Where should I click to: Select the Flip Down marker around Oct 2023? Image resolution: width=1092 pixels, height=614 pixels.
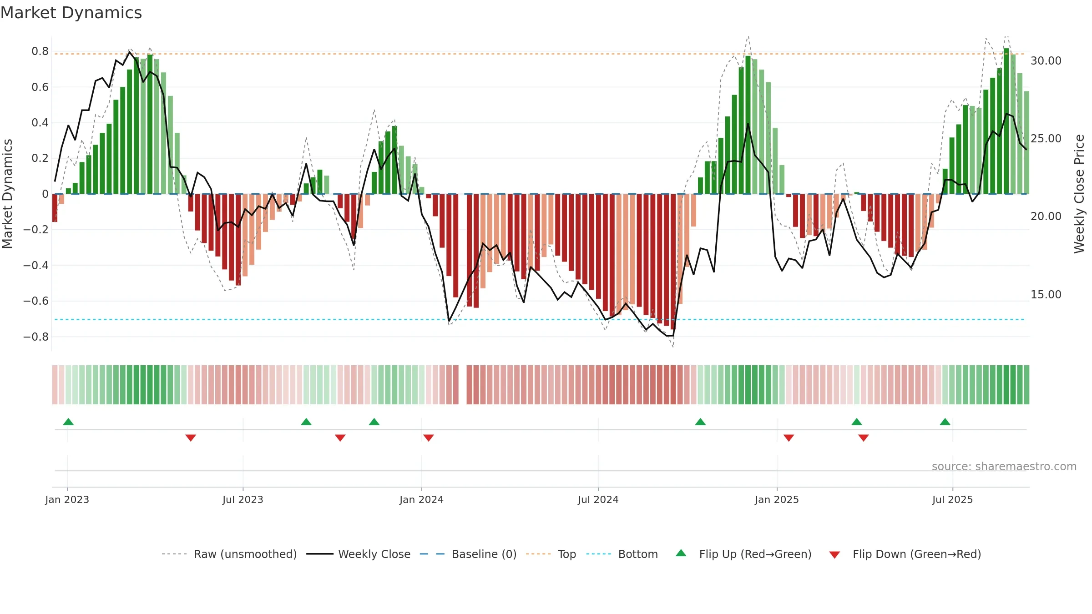click(340, 438)
